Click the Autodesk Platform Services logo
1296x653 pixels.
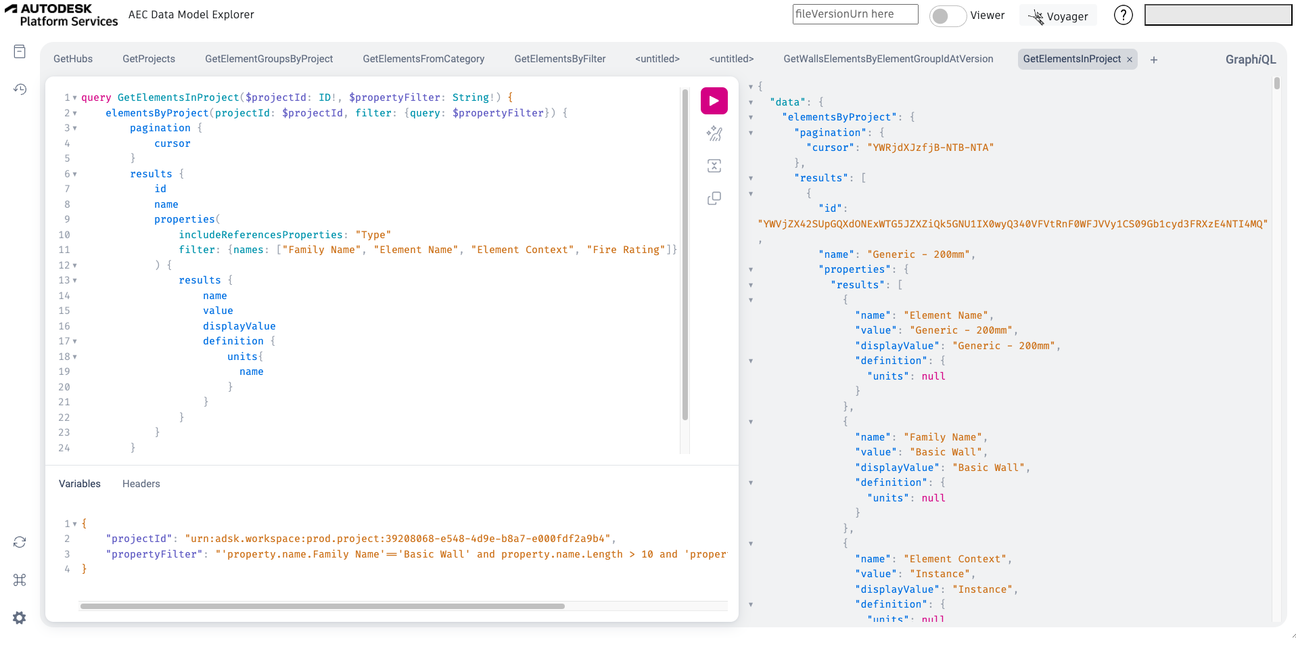[x=61, y=15]
